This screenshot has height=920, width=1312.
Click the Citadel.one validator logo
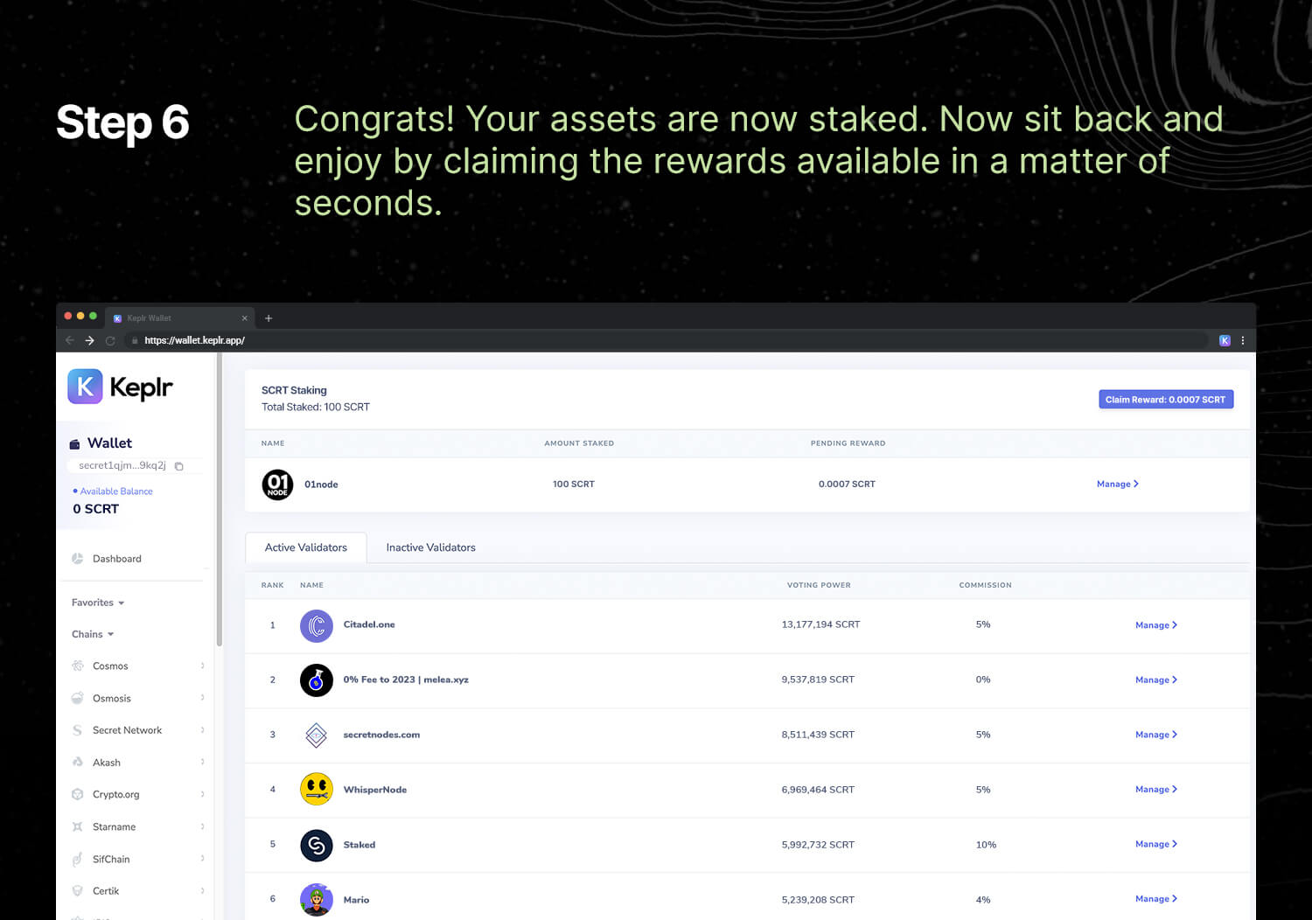click(317, 625)
